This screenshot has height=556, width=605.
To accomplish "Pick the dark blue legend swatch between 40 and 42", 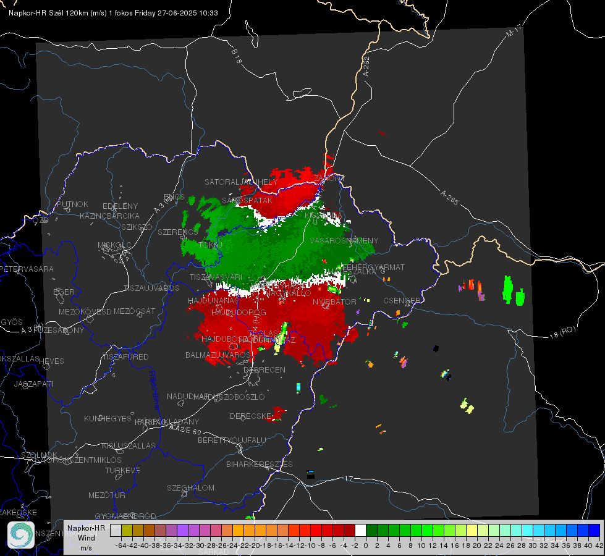I will 594,530.
